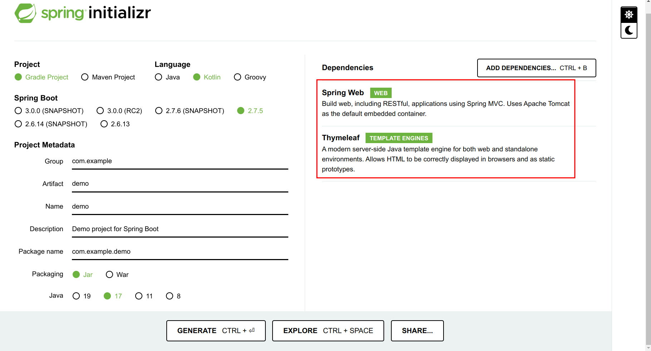Choose Java as the language
This screenshot has width=651, height=351.
[x=158, y=77]
